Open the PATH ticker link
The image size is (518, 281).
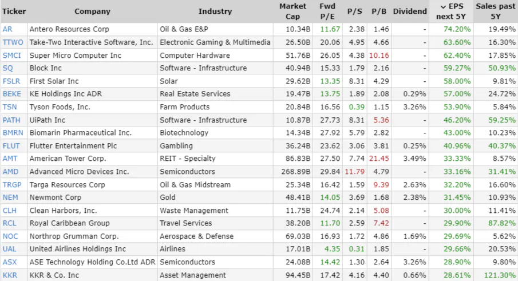coord(11,120)
